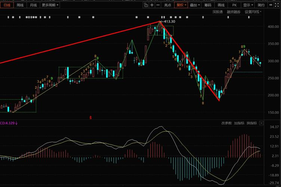Toggle fullscreen with the expand icon
This screenshot has width=281, height=187.
click(x=277, y=5)
